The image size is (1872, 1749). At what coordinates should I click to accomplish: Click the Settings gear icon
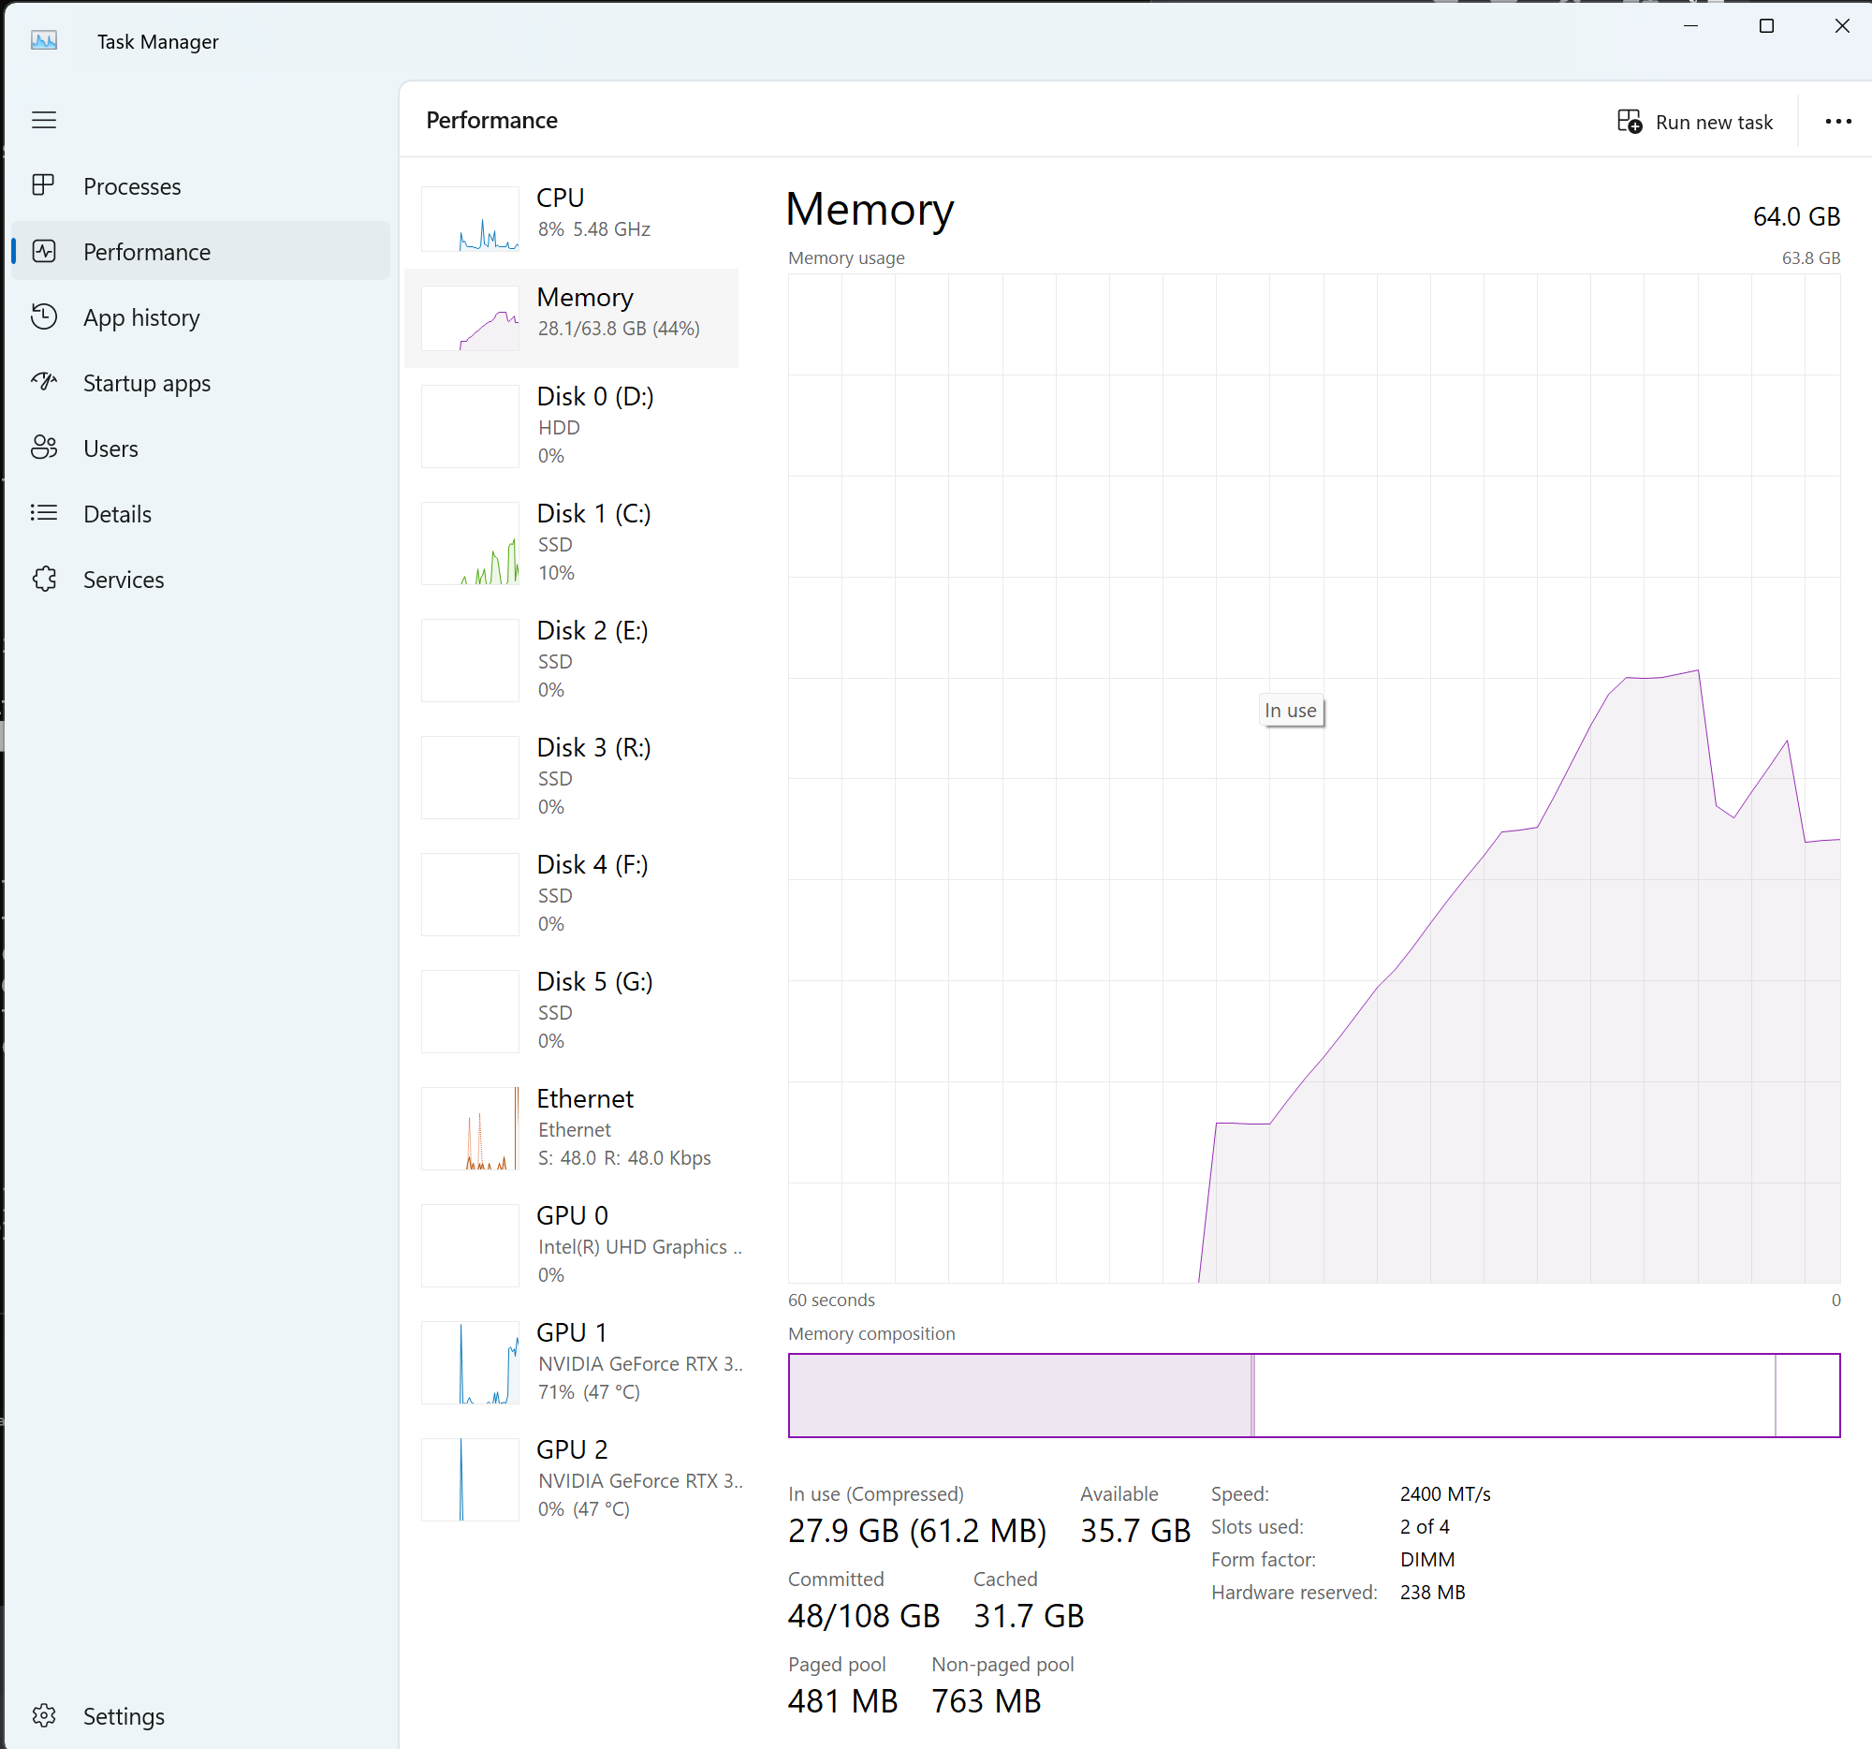(43, 1715)
